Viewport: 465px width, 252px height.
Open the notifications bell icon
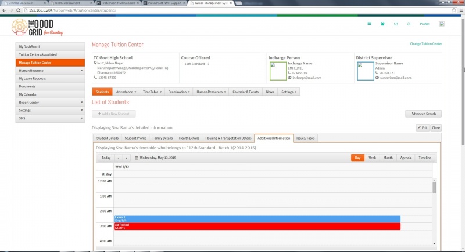pyautogui.click(x=409, y=24)
